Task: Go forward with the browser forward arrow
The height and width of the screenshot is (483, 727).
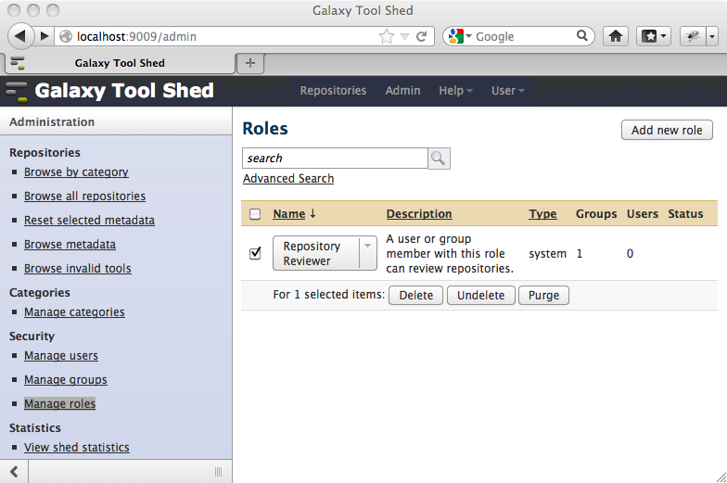Action: [x=45, y=36]
